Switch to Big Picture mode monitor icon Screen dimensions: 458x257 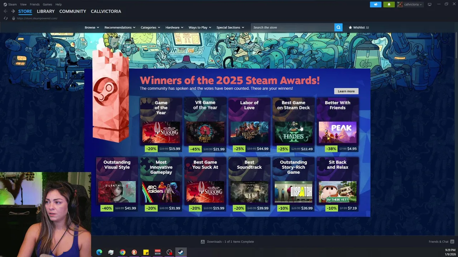click(x=429, y=4)
